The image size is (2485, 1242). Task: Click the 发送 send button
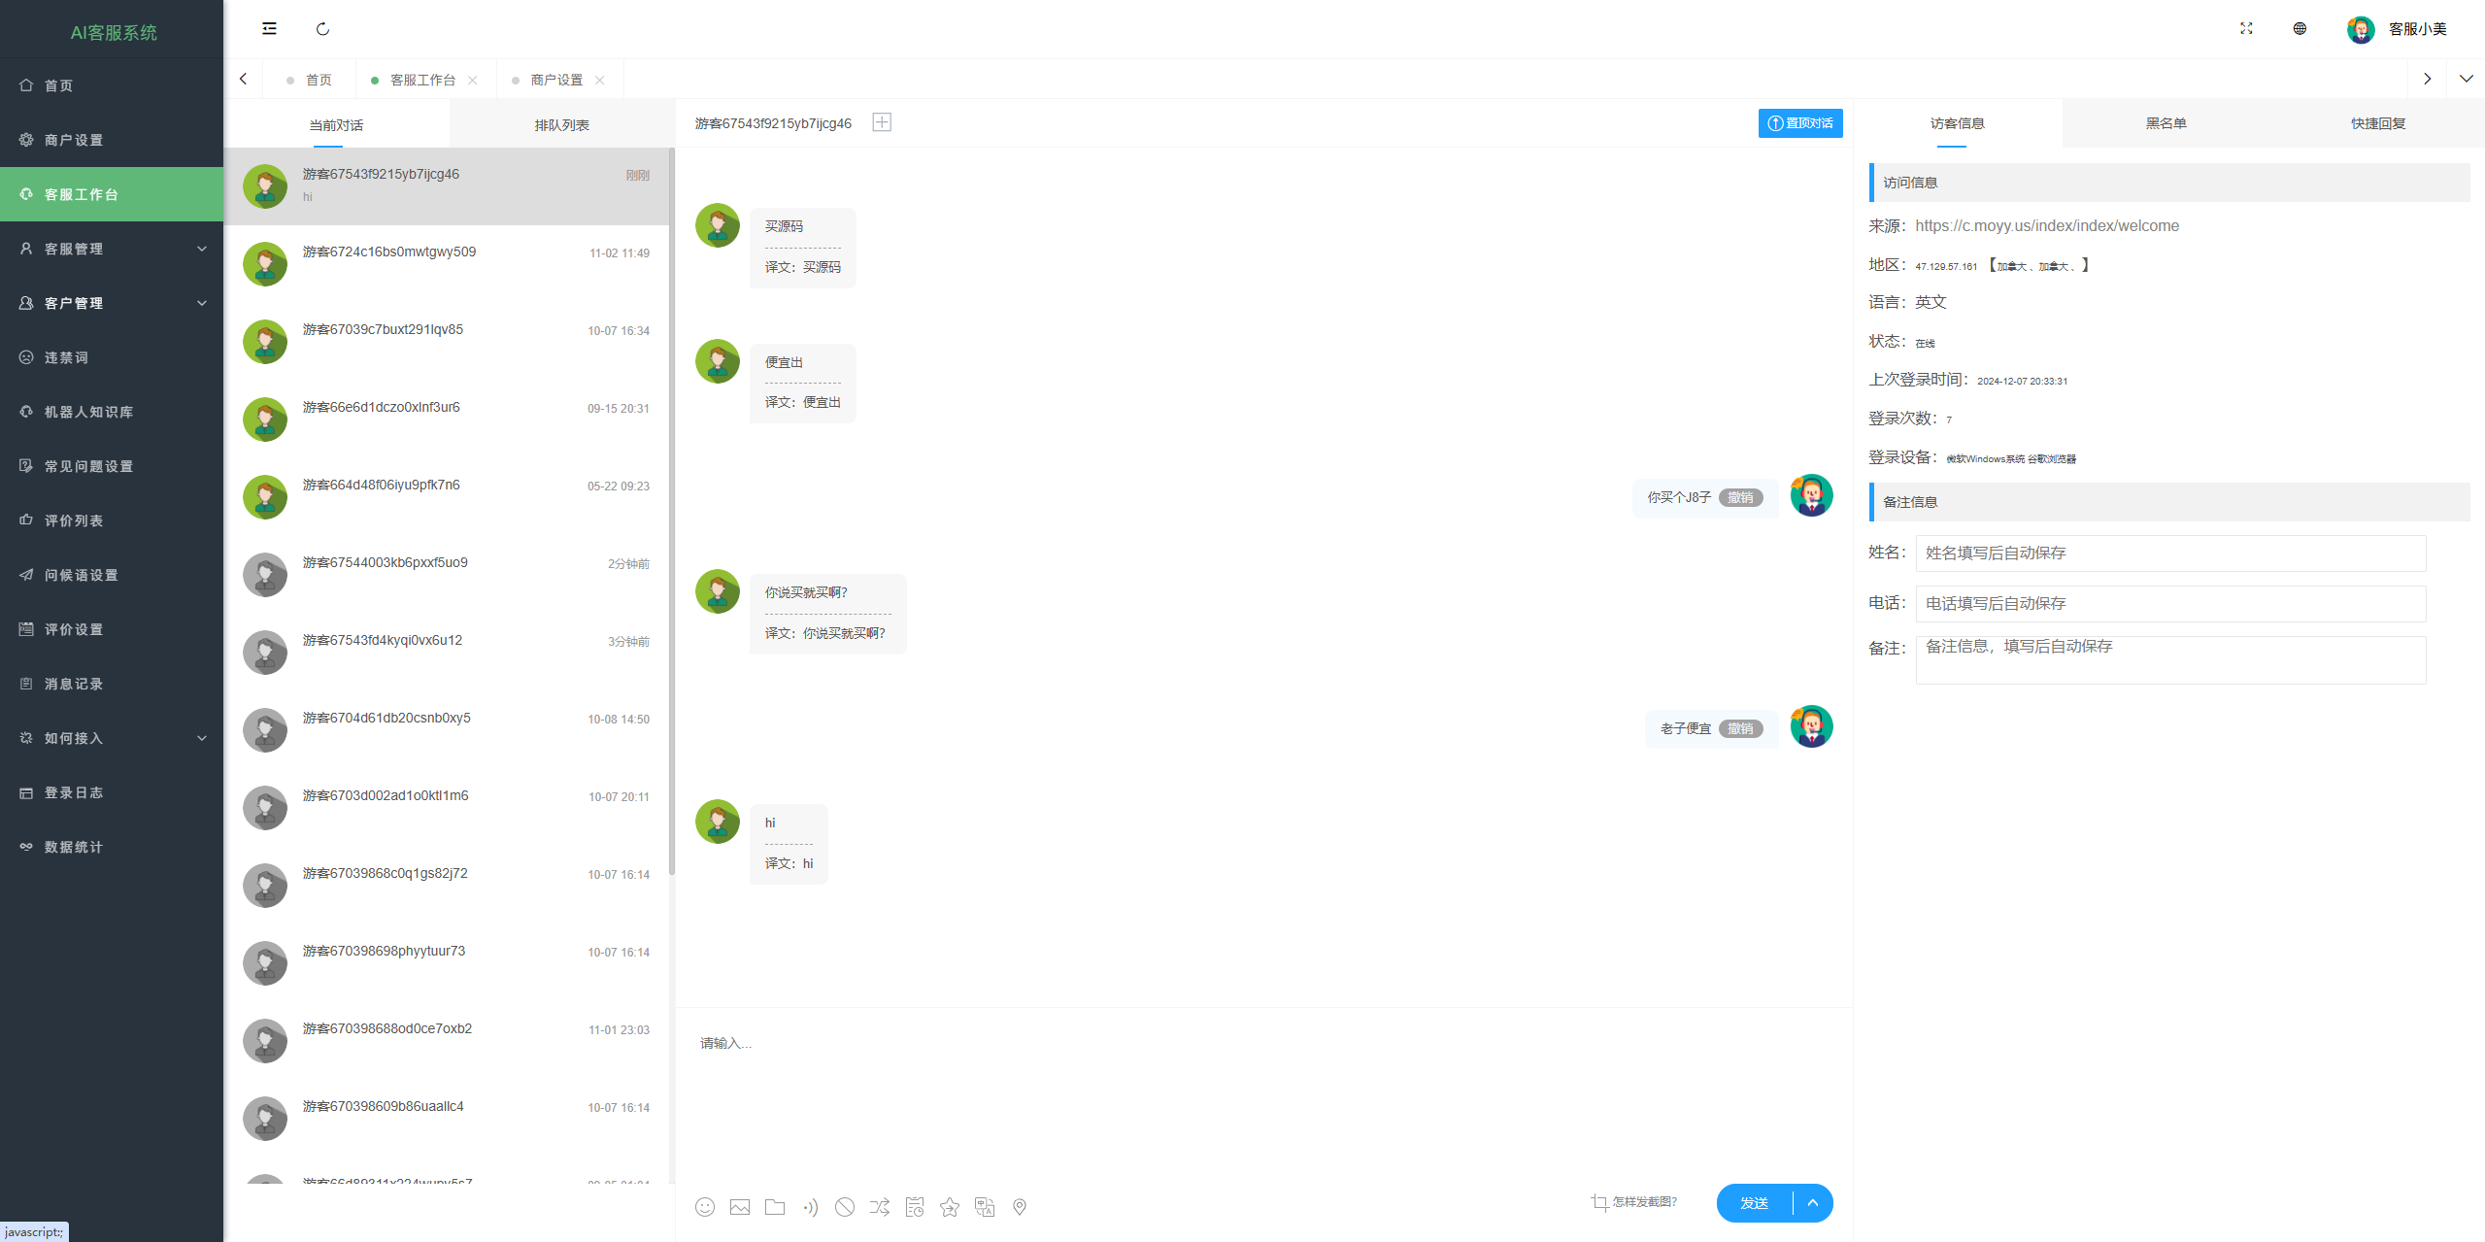[x=1755, y=1203]
